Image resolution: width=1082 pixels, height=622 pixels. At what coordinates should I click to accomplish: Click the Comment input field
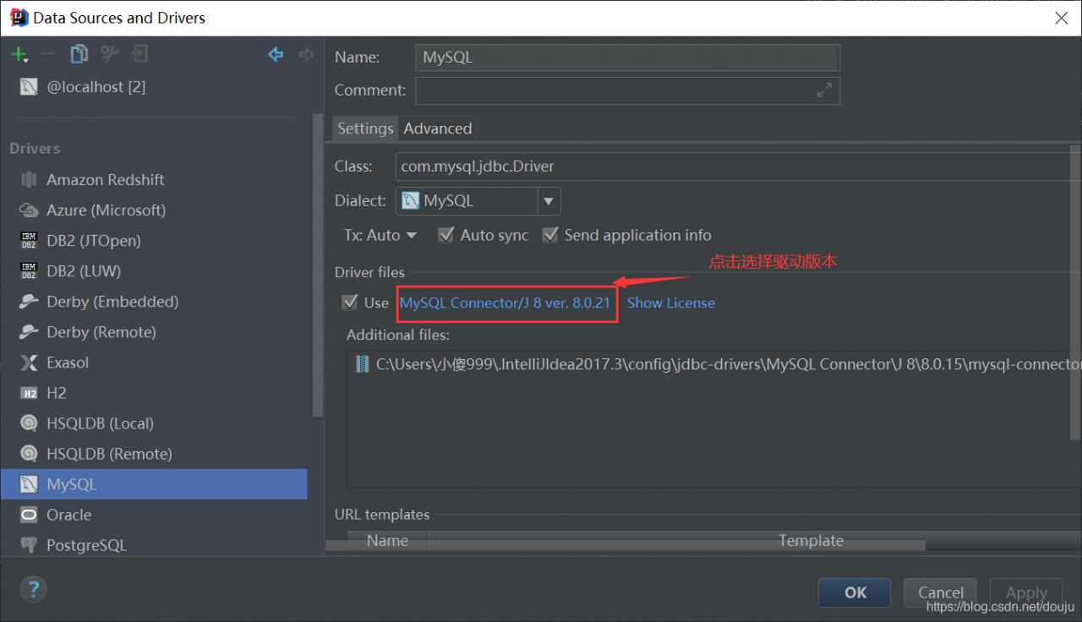[x=627, y=90]
